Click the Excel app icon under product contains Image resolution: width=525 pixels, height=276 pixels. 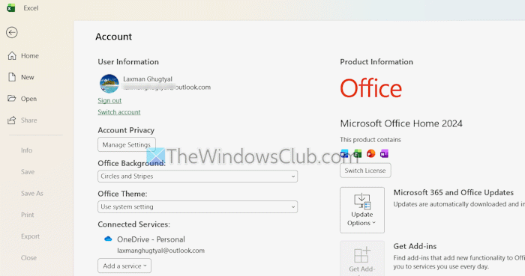(358, 154)
